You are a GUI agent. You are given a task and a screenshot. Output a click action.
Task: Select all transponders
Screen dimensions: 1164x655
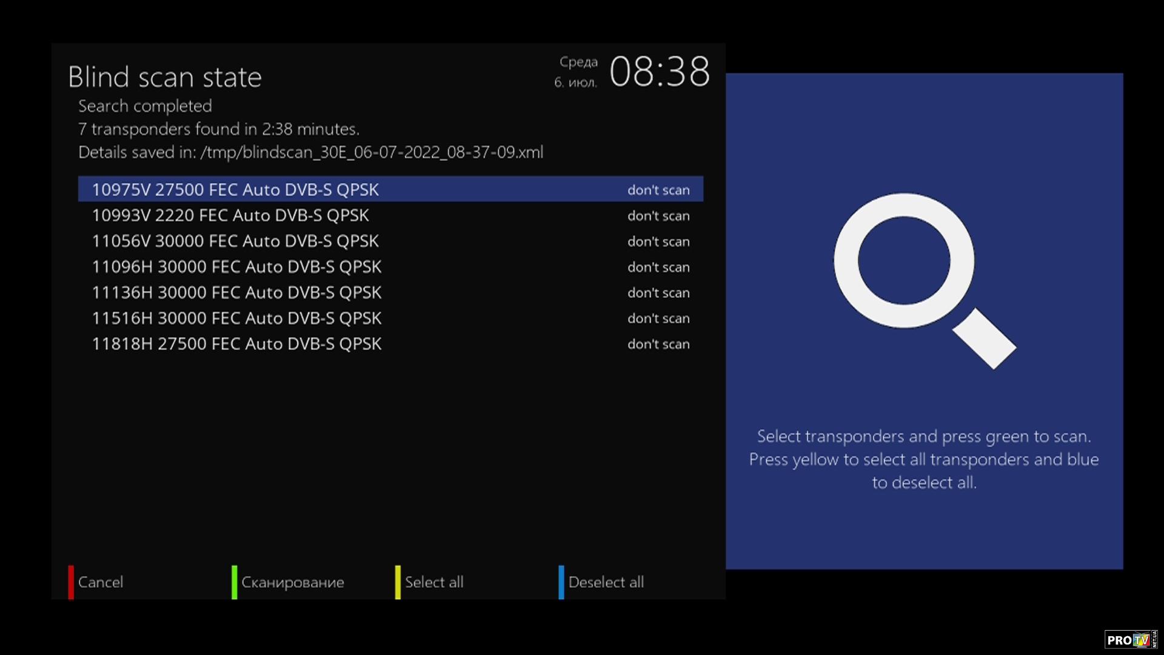coord(434,582)
